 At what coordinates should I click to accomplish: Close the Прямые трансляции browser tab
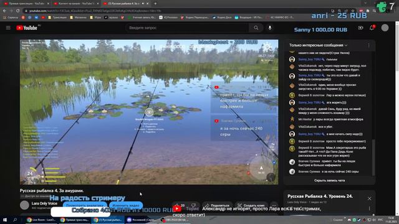[48, 4]
